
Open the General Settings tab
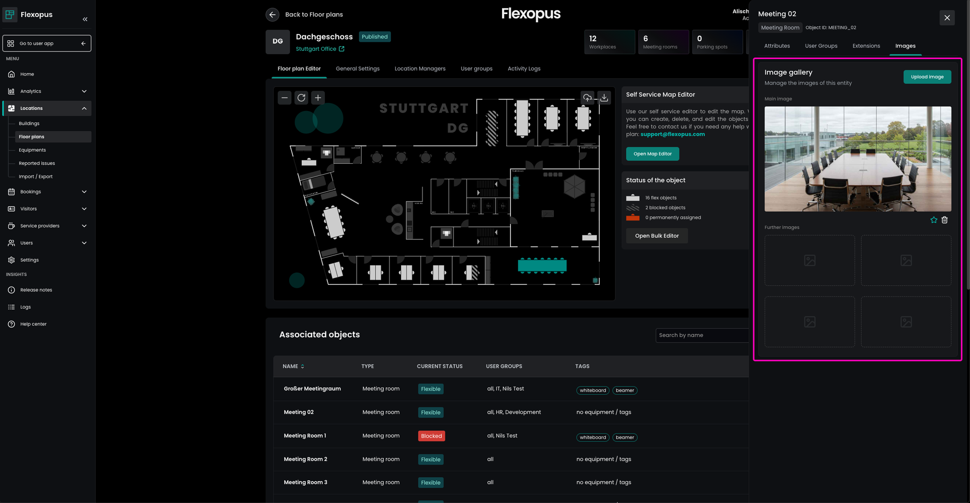(x=357, y=69)
